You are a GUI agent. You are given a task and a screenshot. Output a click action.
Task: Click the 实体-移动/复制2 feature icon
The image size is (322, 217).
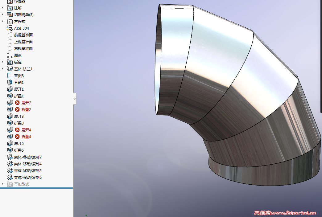pos(10,157)
